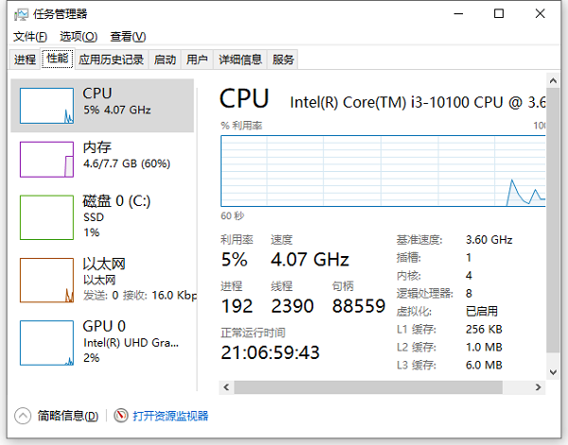Open the 文件(F) menu
Viewport: 568px width, 445px height.
tap(30, 37)
